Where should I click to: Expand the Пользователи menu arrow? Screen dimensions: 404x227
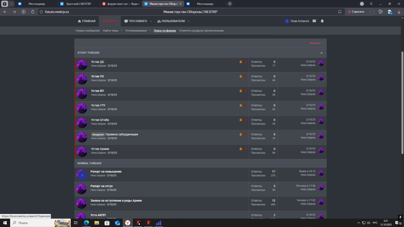[189, 21]
